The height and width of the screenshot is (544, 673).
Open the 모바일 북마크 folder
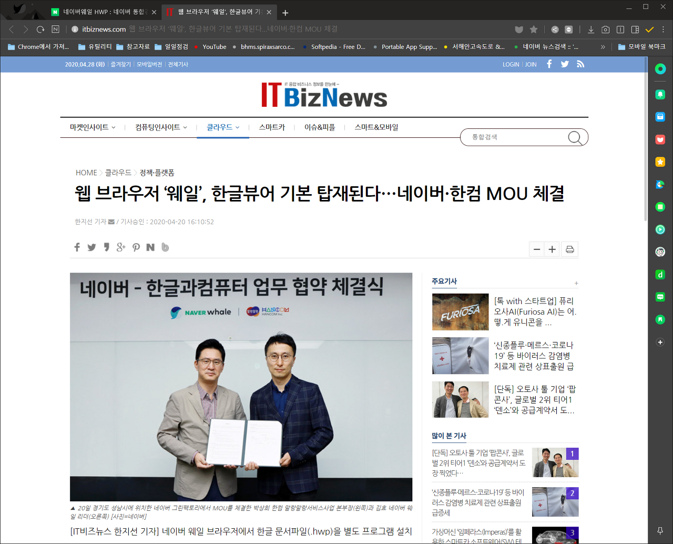642,47
